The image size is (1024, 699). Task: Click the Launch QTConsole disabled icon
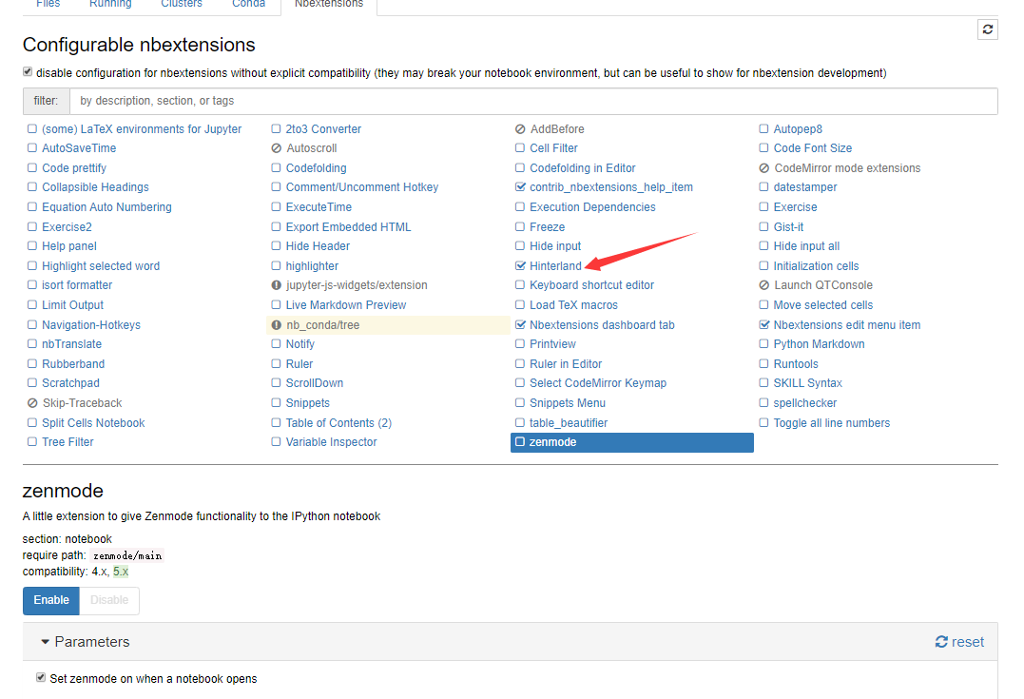pyautogui.click(x=764, y=285)
